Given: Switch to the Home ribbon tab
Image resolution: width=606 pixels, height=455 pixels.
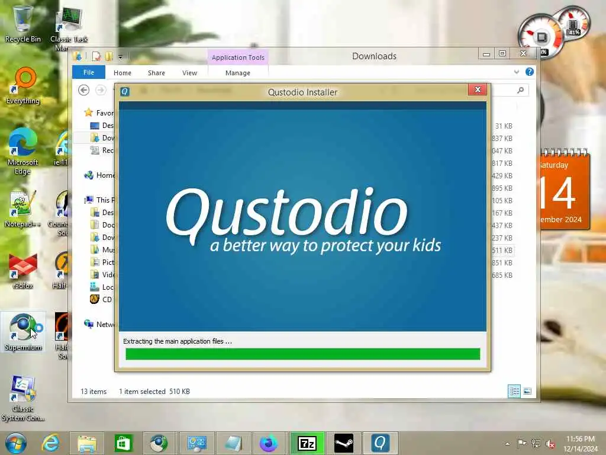Looking at the screenshot, I should click(x=122, y=73).
